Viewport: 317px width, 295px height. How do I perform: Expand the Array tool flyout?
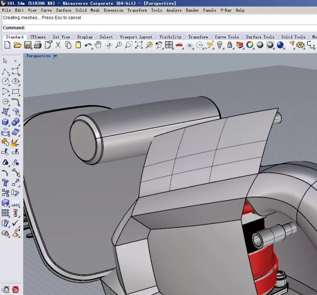tap(5, 213)
